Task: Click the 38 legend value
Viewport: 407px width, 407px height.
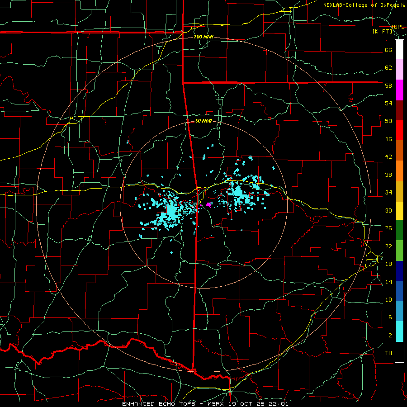Action: (x=388, y=175)
